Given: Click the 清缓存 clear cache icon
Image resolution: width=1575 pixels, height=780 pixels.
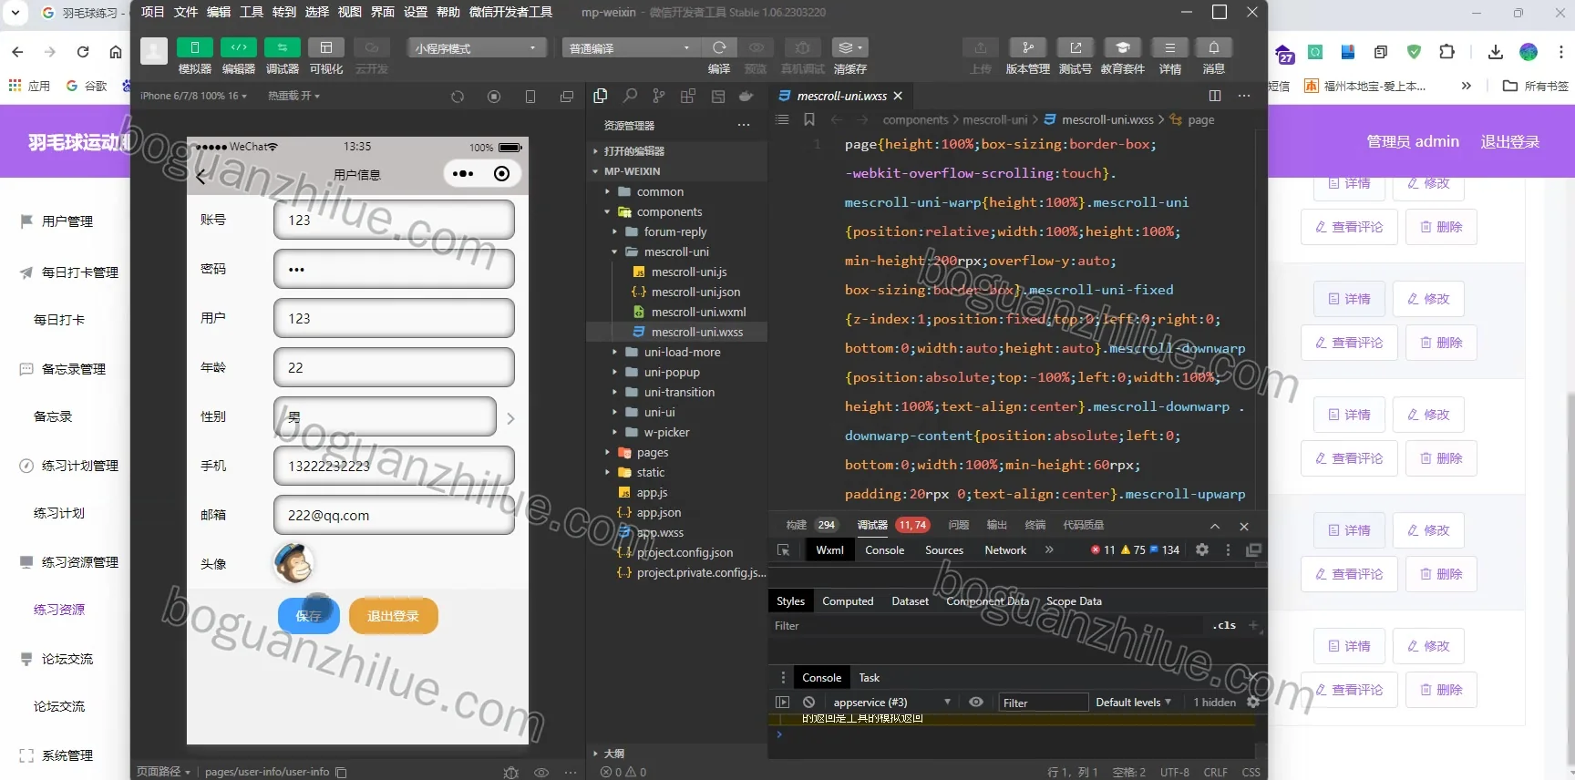Looking at the screenshot, I should tap(849, 47).
